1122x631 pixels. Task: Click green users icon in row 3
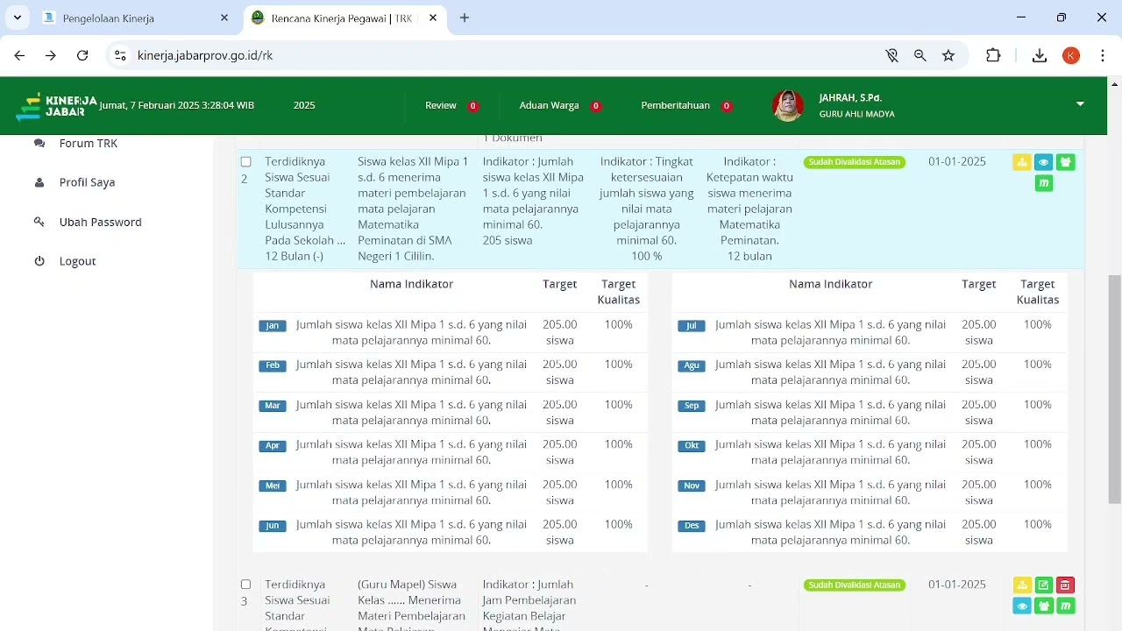[x=1043, y=606]
